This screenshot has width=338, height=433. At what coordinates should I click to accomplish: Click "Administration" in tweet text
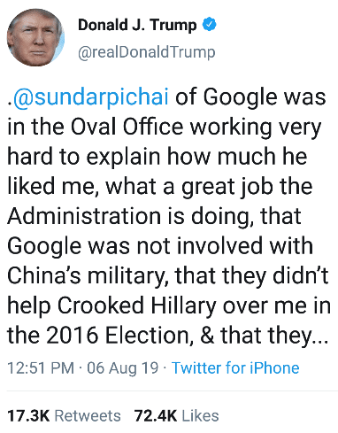pos(84,216)
